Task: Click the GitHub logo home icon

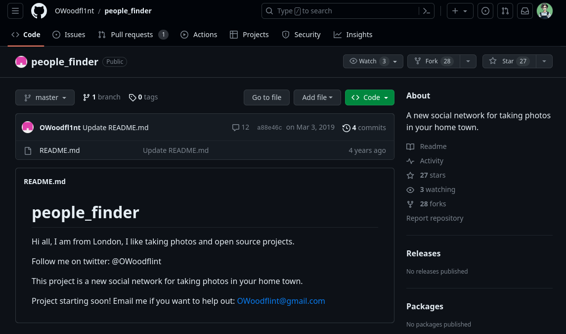Action: (x=39, y=11)
